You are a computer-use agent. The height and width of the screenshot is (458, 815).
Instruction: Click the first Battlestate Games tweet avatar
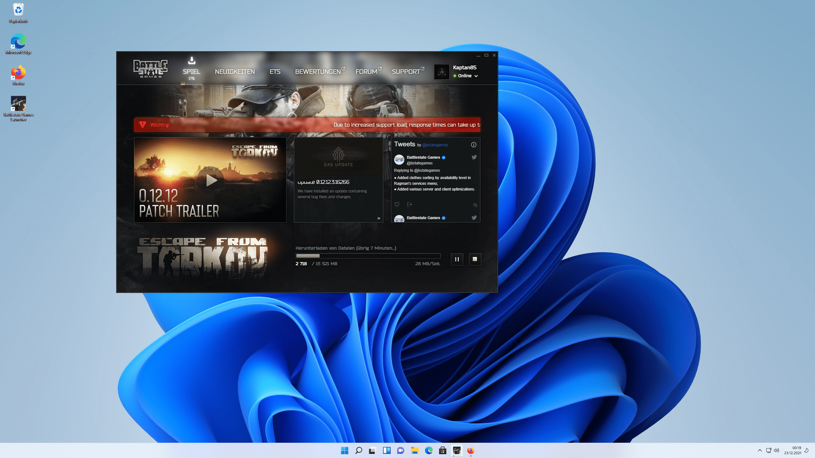[399, 159]
